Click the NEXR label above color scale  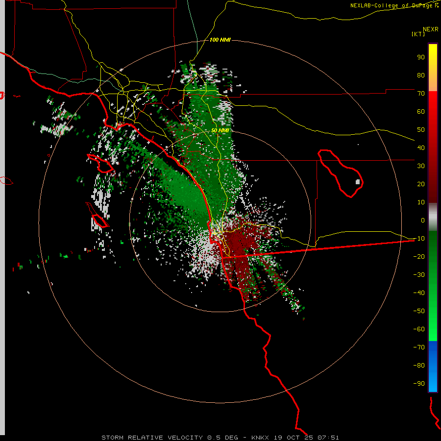(431, 29)
